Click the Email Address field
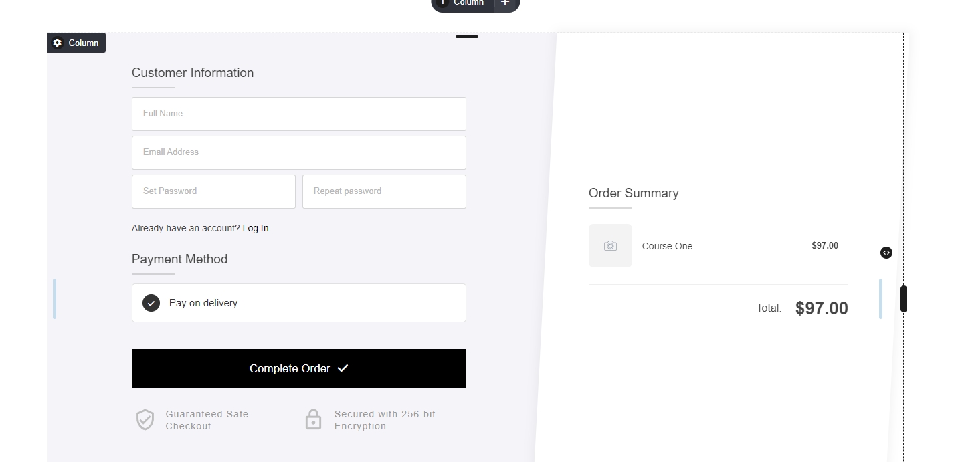This screenshot has width=954, height=462. tap(298, 152)
